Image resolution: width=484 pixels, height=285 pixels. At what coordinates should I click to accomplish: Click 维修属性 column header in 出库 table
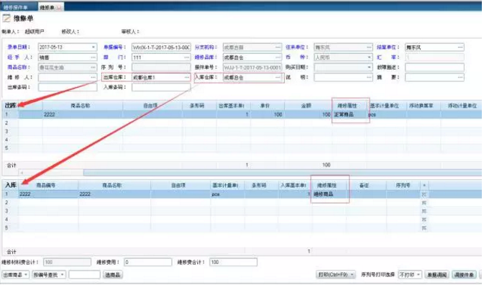click(x=347, y=106)
